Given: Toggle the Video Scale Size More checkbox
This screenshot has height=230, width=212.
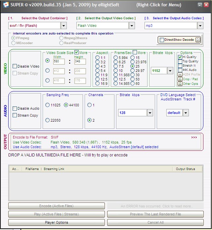Looking at the screenshot, I should tap(77, 52).
